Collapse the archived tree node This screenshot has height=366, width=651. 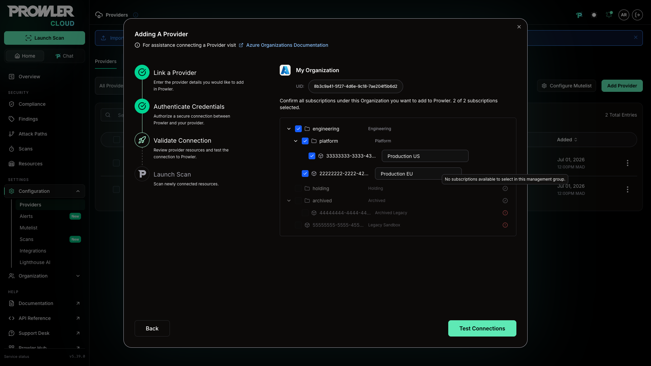(289, 201)
